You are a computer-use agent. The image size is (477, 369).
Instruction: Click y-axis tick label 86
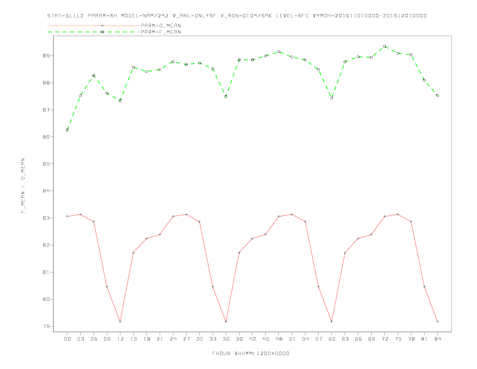48,137
